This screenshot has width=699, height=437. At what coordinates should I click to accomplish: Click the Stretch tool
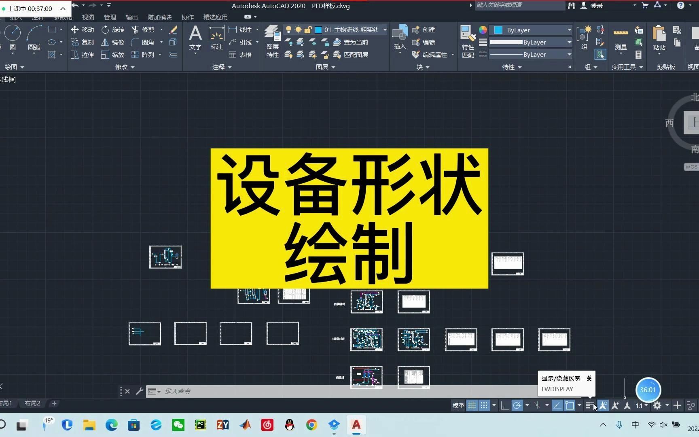82,55
